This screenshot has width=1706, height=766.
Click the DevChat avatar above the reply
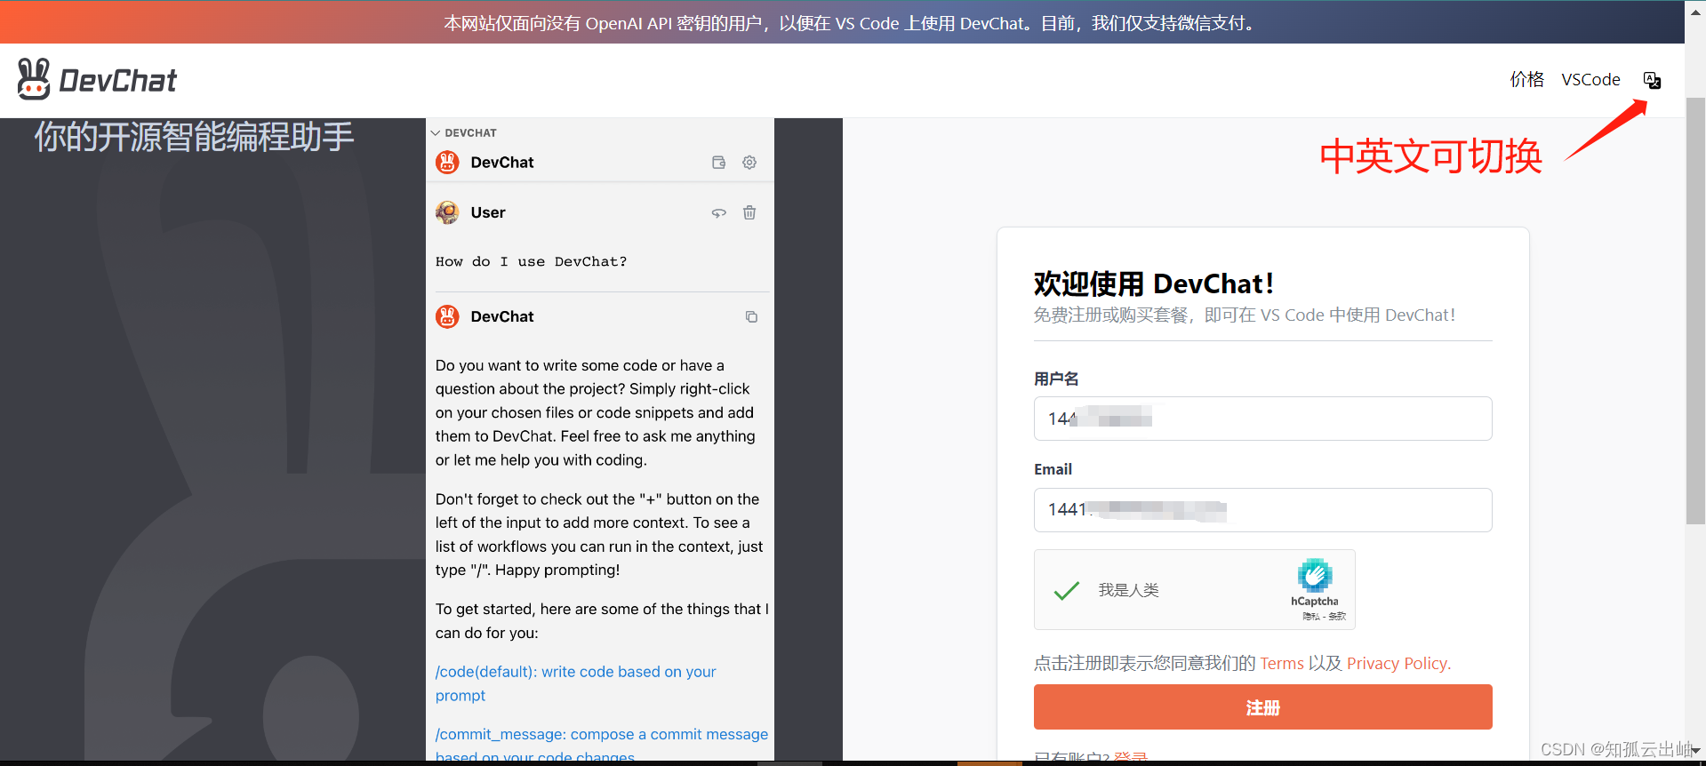(447, 316)
